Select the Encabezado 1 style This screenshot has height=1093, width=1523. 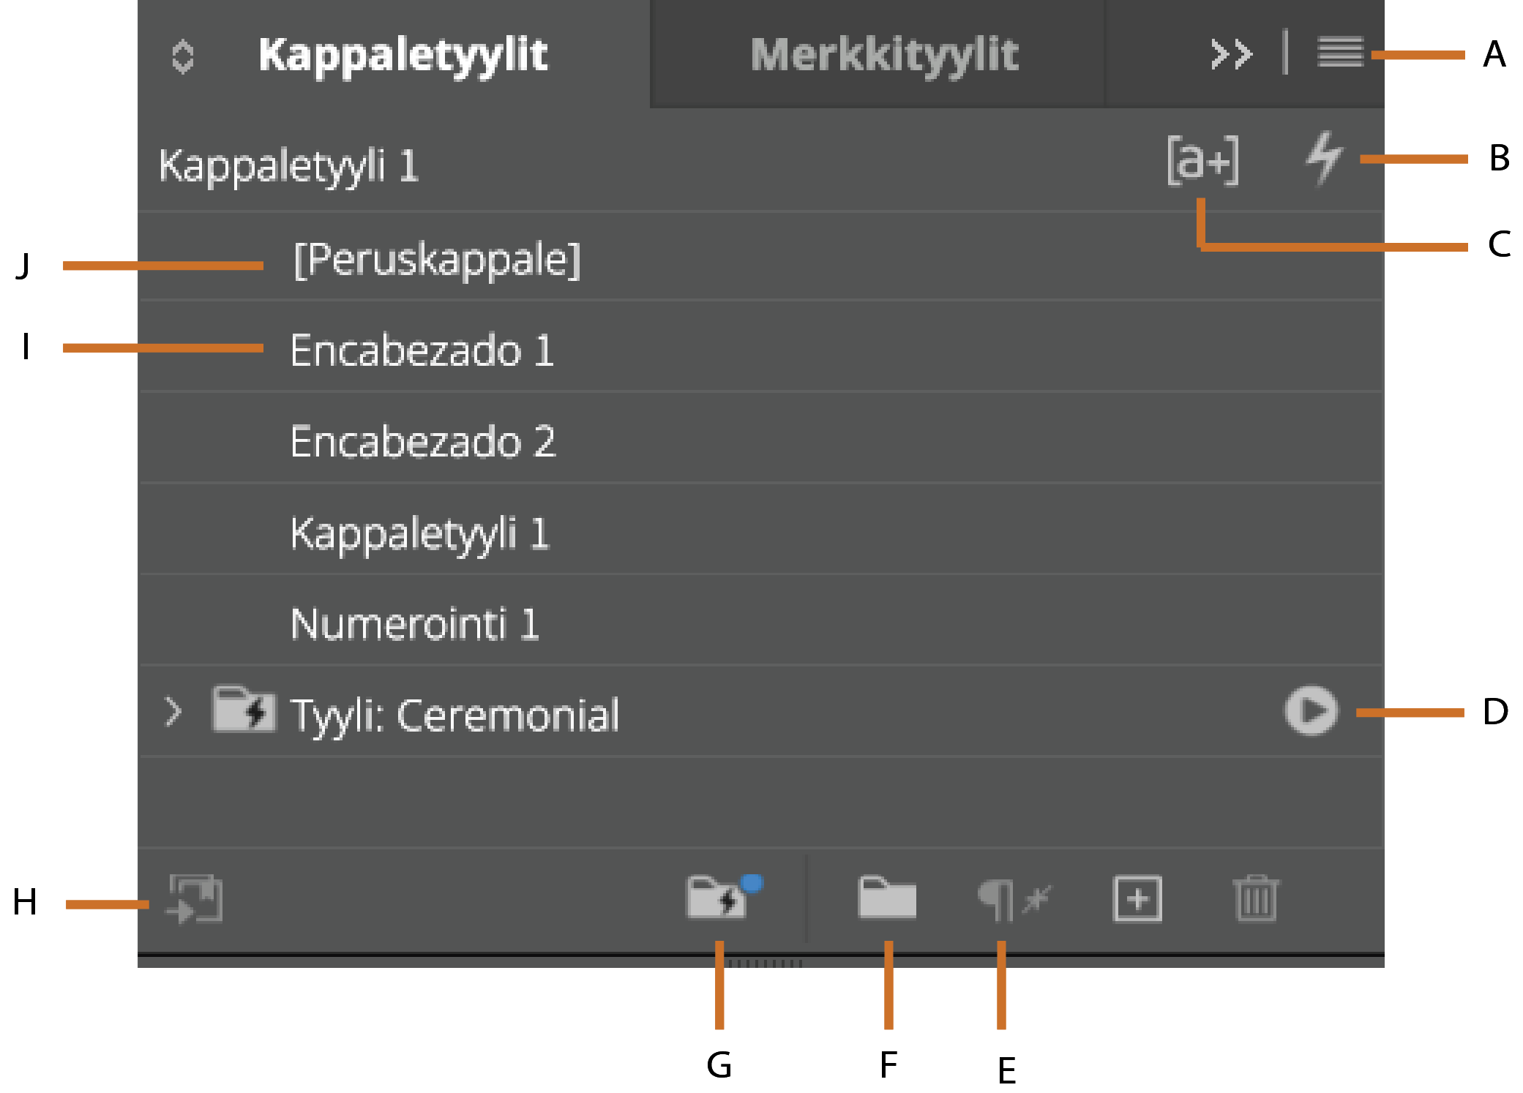(x=422, y=350)
